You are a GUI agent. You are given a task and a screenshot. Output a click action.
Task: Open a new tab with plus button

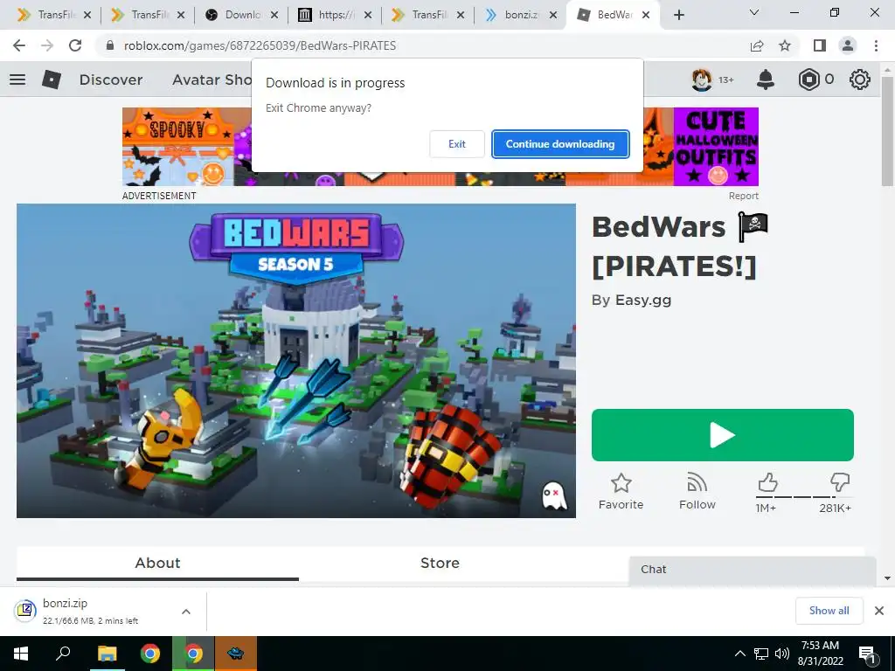click(678, 15)
